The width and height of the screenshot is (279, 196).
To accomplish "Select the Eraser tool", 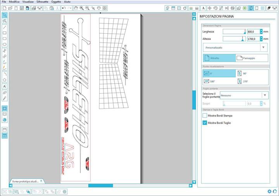I will (5, 92).
